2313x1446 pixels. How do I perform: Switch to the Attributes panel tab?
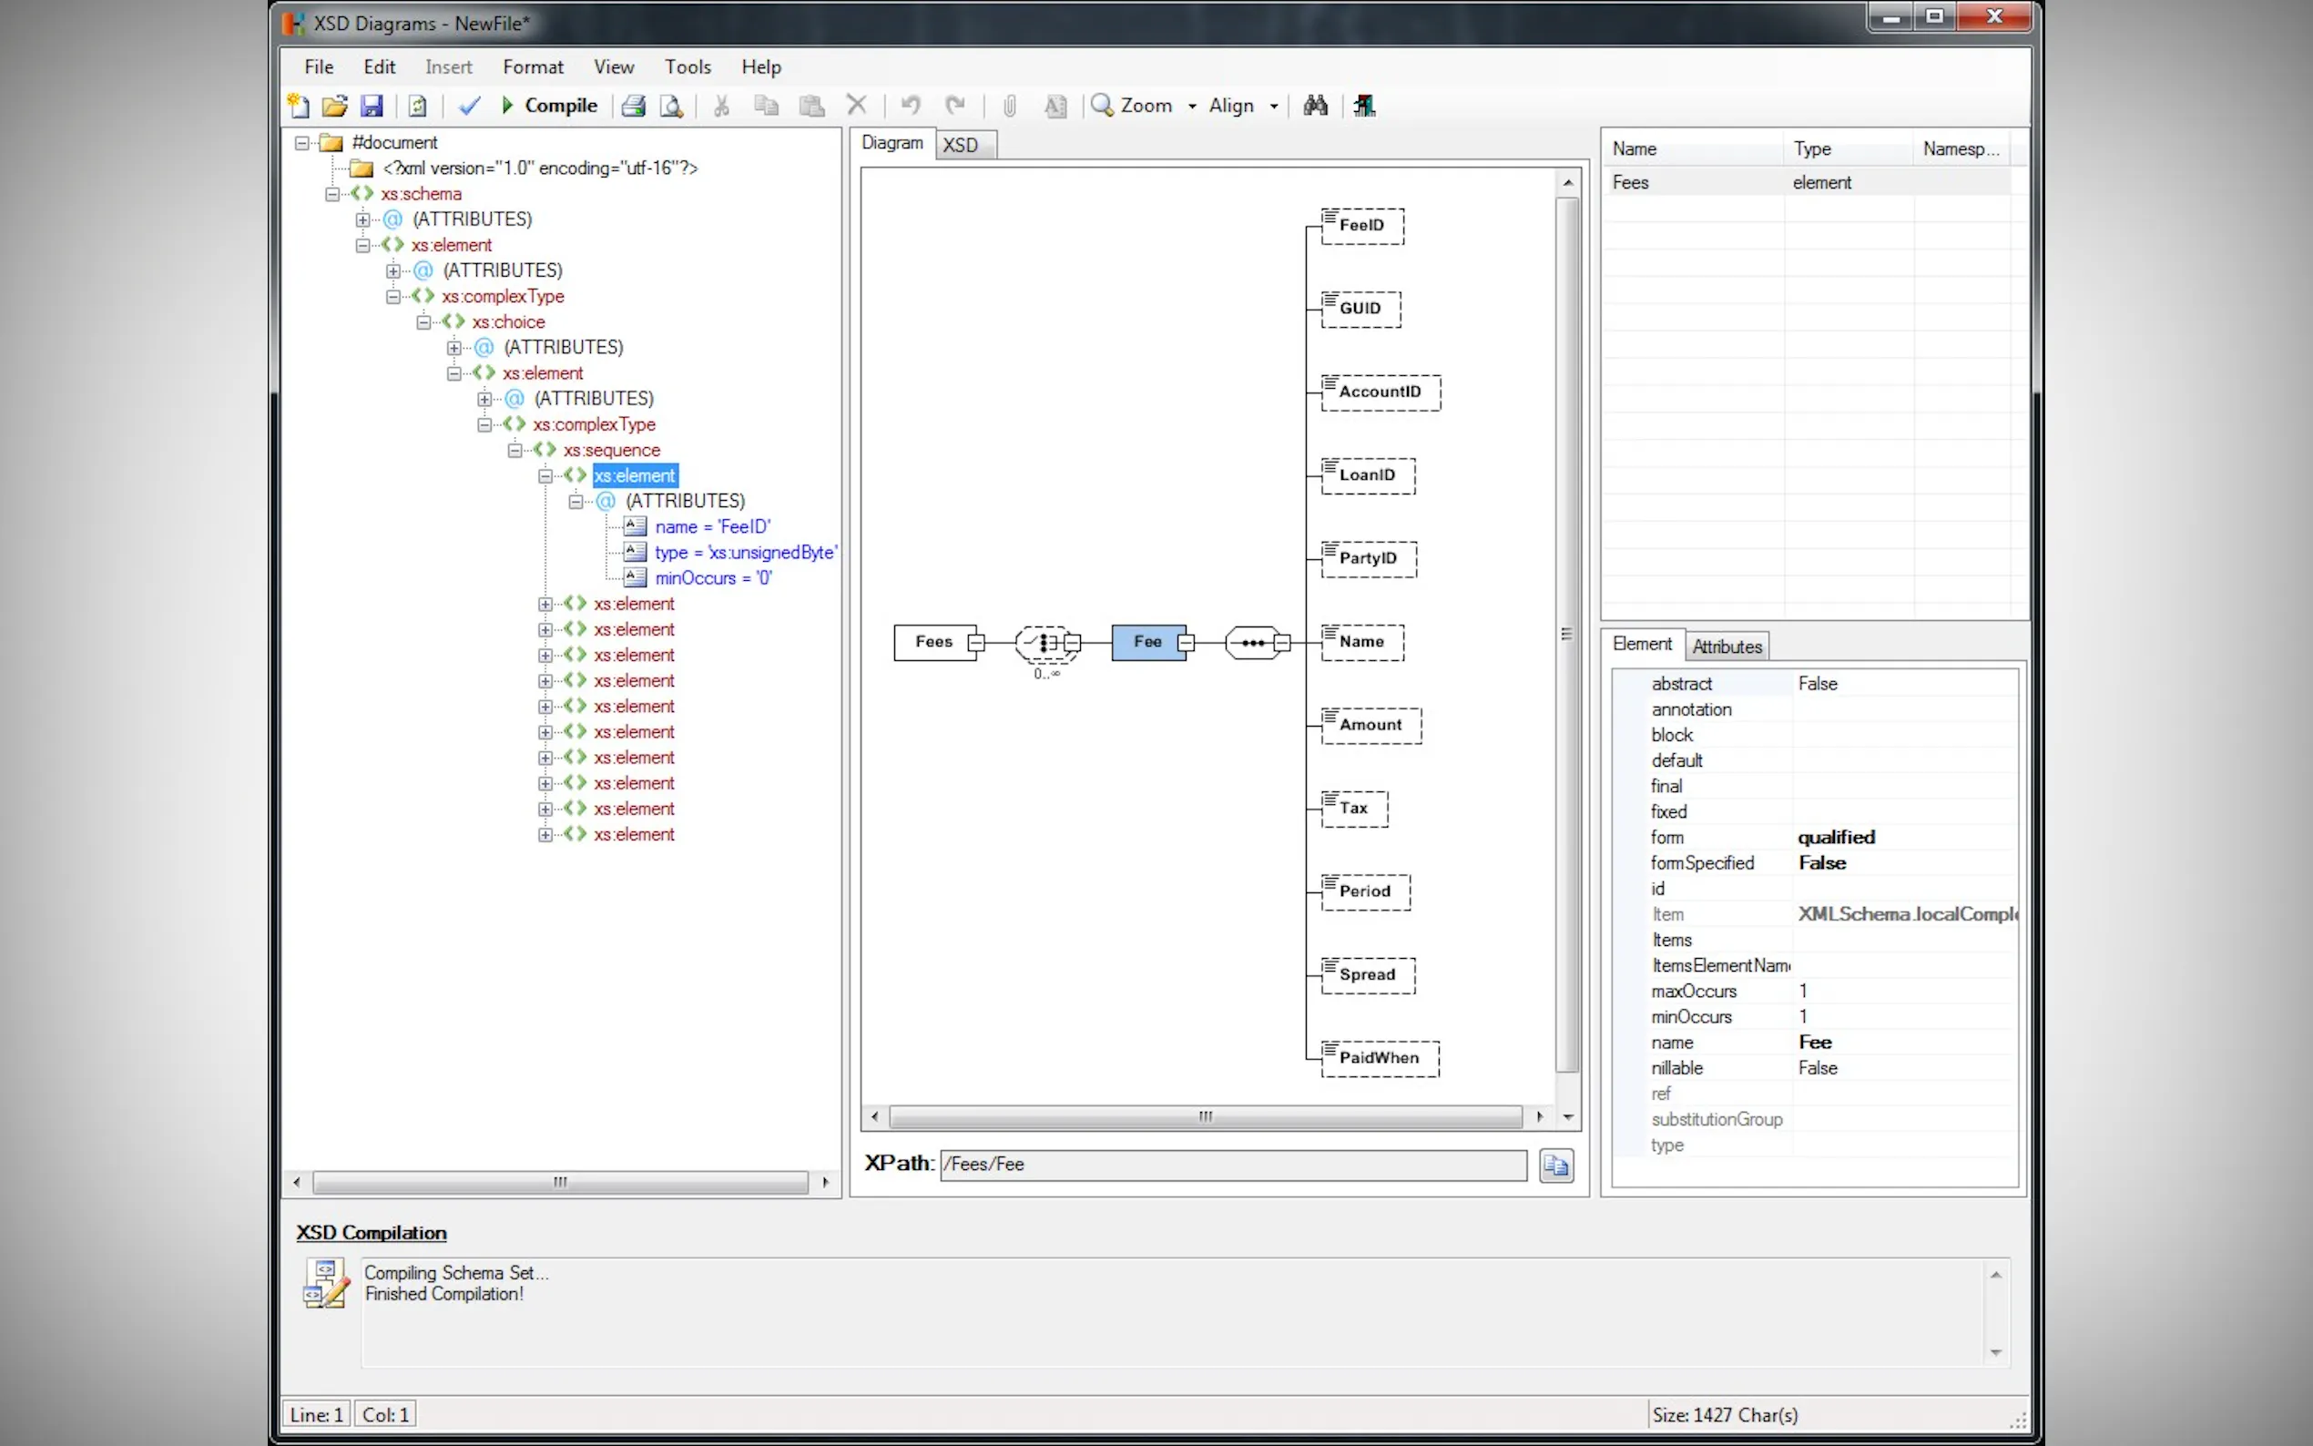click(x=1726, y=646)
